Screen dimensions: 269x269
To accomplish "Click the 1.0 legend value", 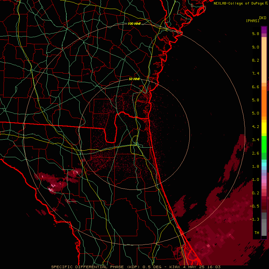I will click(256, 180).
